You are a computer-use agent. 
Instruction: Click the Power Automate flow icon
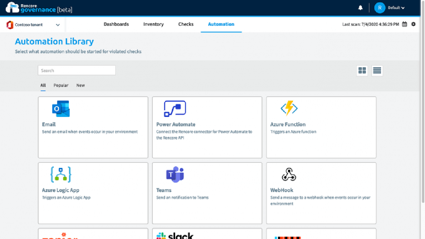[x=175, y=109]
